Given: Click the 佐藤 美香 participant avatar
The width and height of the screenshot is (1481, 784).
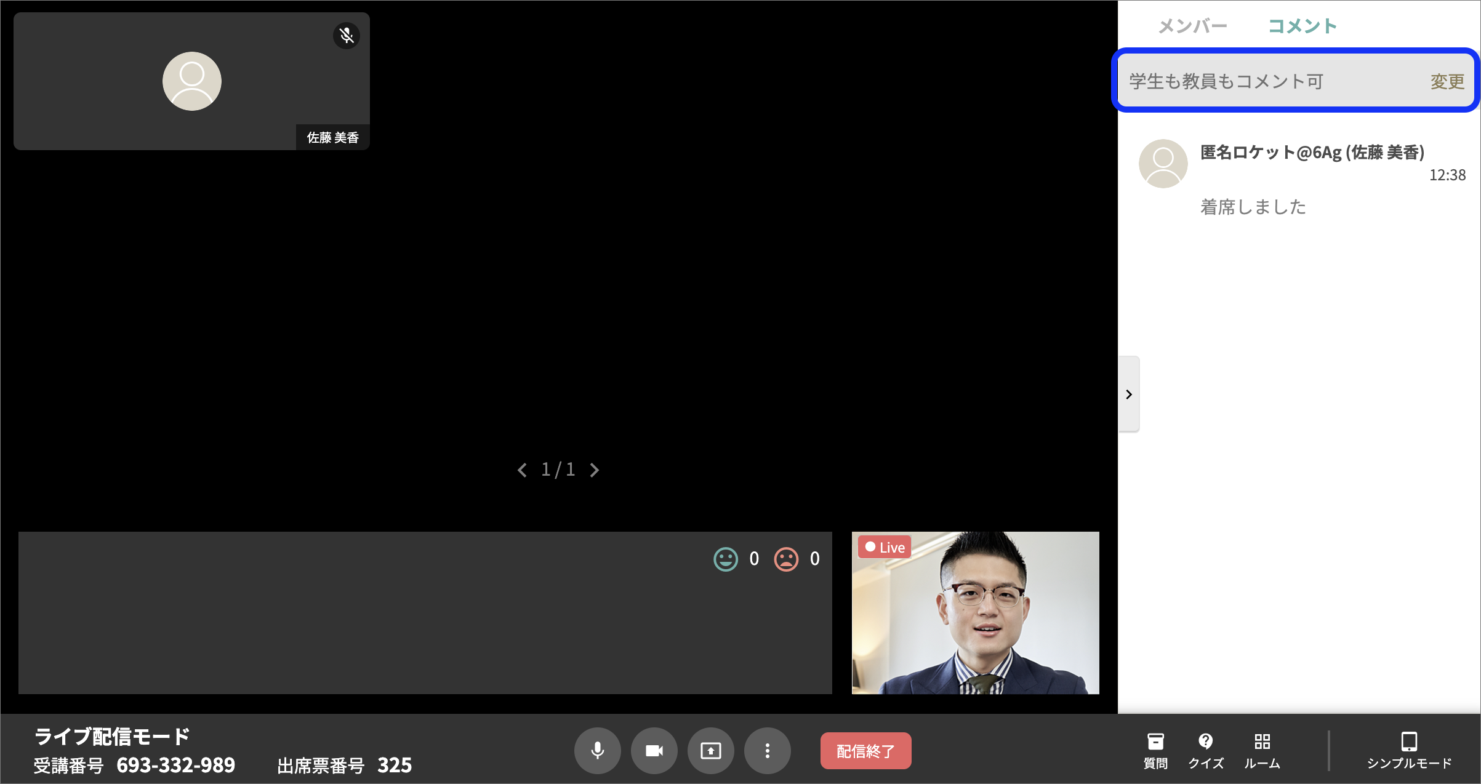Looking at the screenshot, I should point(191,81).
